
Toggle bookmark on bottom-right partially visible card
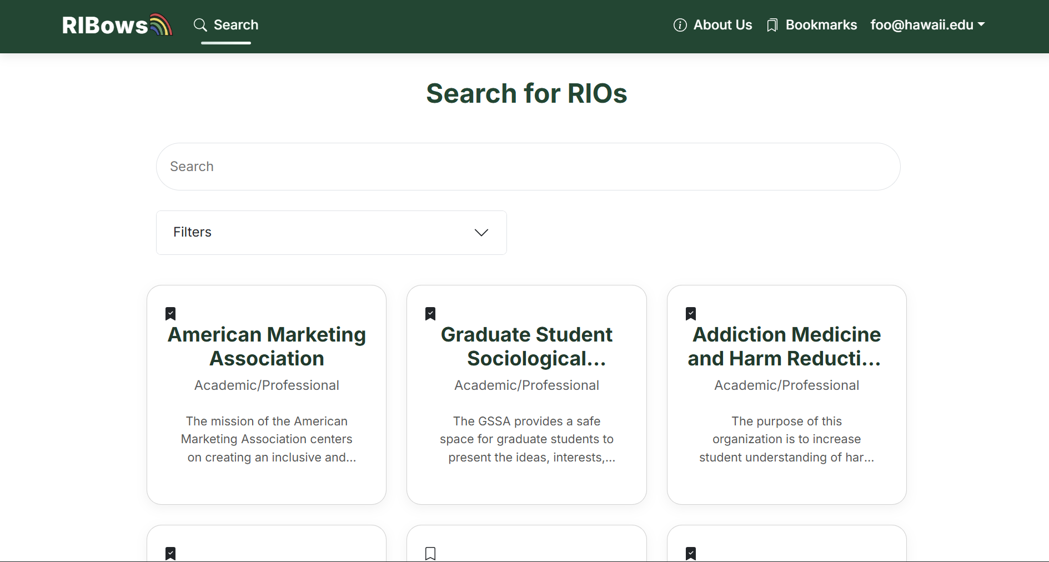pos(691,554)
